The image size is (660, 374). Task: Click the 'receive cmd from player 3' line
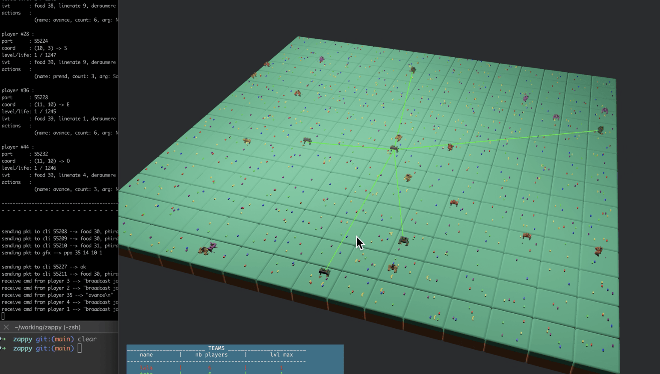pyautogui.click(x=60, y=281)
